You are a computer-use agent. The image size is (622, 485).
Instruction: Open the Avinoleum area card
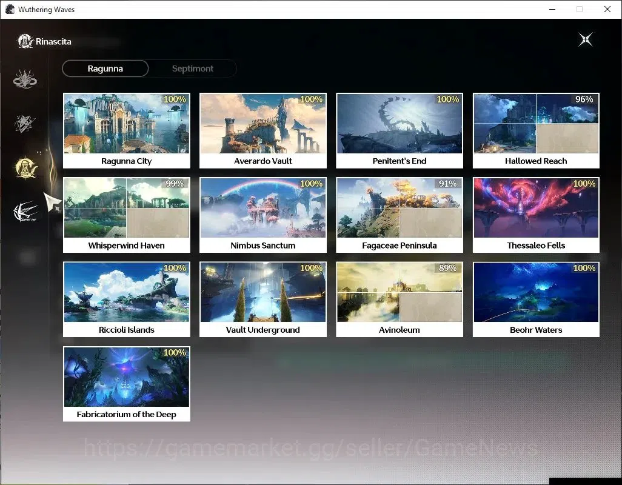tap(400, 299)
